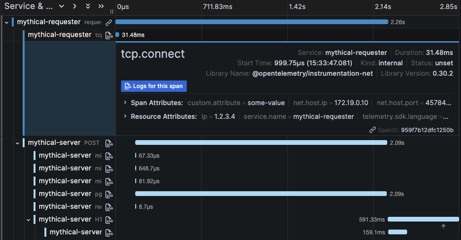Screen dimensions: 461x240
Task: Collapse the mythical-server POST span children
Action: coord(17,143)
